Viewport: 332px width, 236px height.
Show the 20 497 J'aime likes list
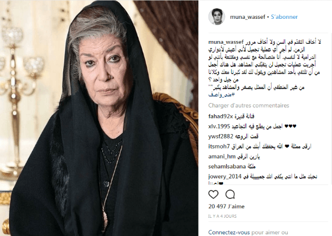(226, 206)
